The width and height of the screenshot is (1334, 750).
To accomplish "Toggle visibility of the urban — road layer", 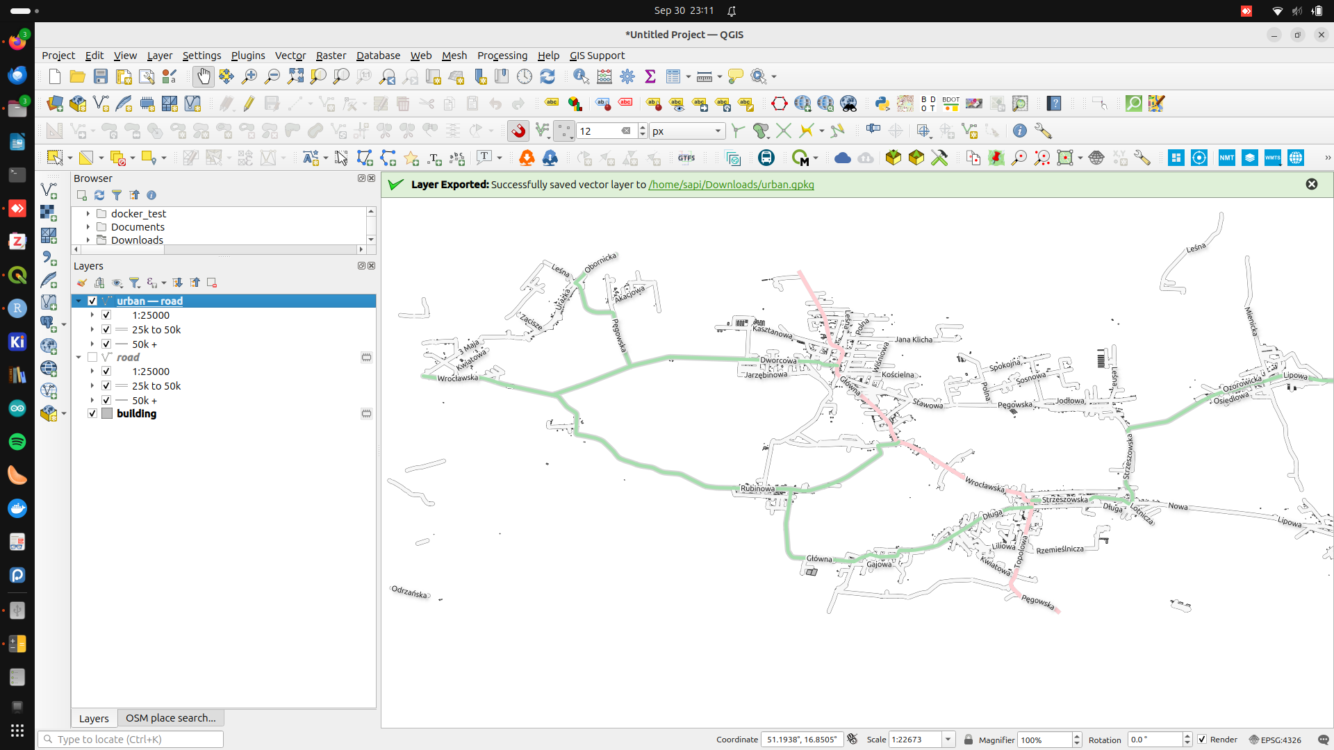I will tap(92, 301).
